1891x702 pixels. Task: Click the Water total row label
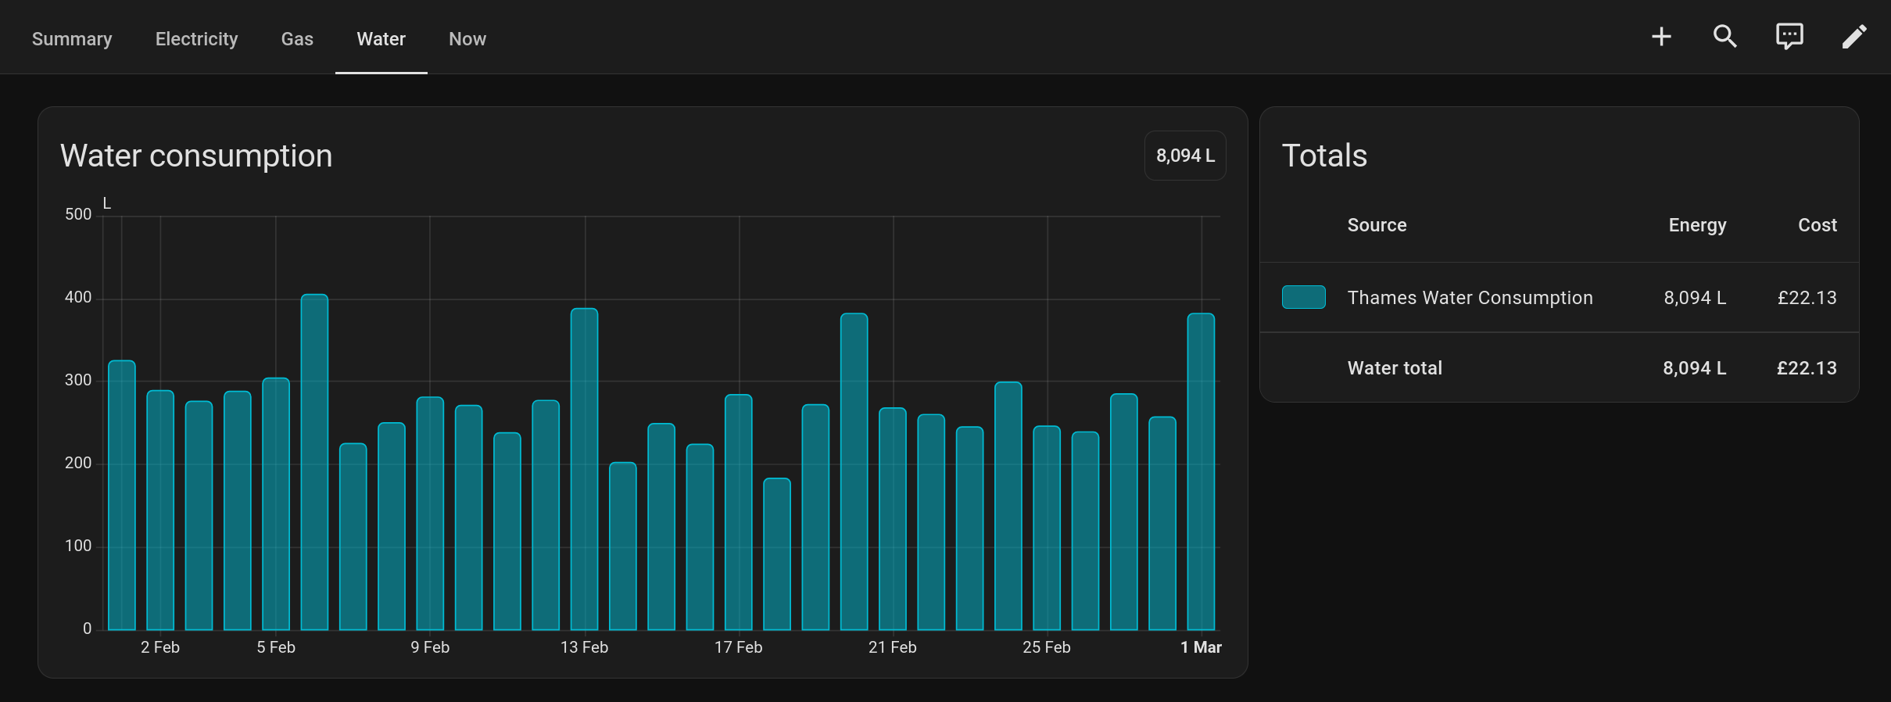tap(1395, 368)
